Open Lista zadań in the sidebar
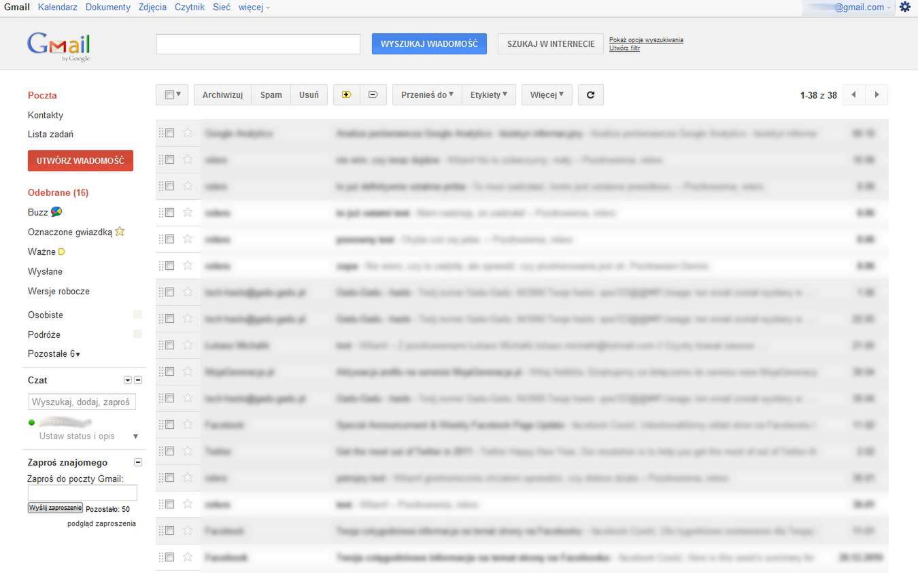This screenshot has height=573, width=918. 50,135
